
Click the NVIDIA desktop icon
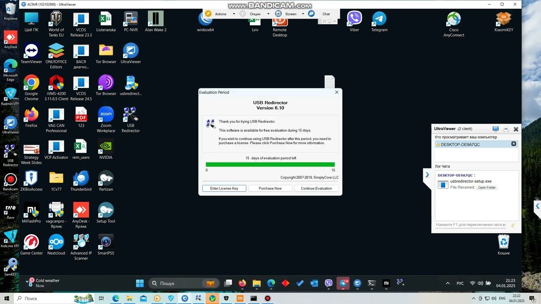(x=106, y=149)
